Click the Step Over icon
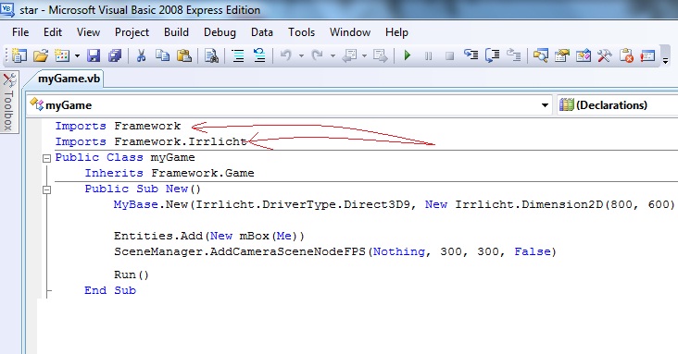The image size is (678, 354). tap(493, 55)
